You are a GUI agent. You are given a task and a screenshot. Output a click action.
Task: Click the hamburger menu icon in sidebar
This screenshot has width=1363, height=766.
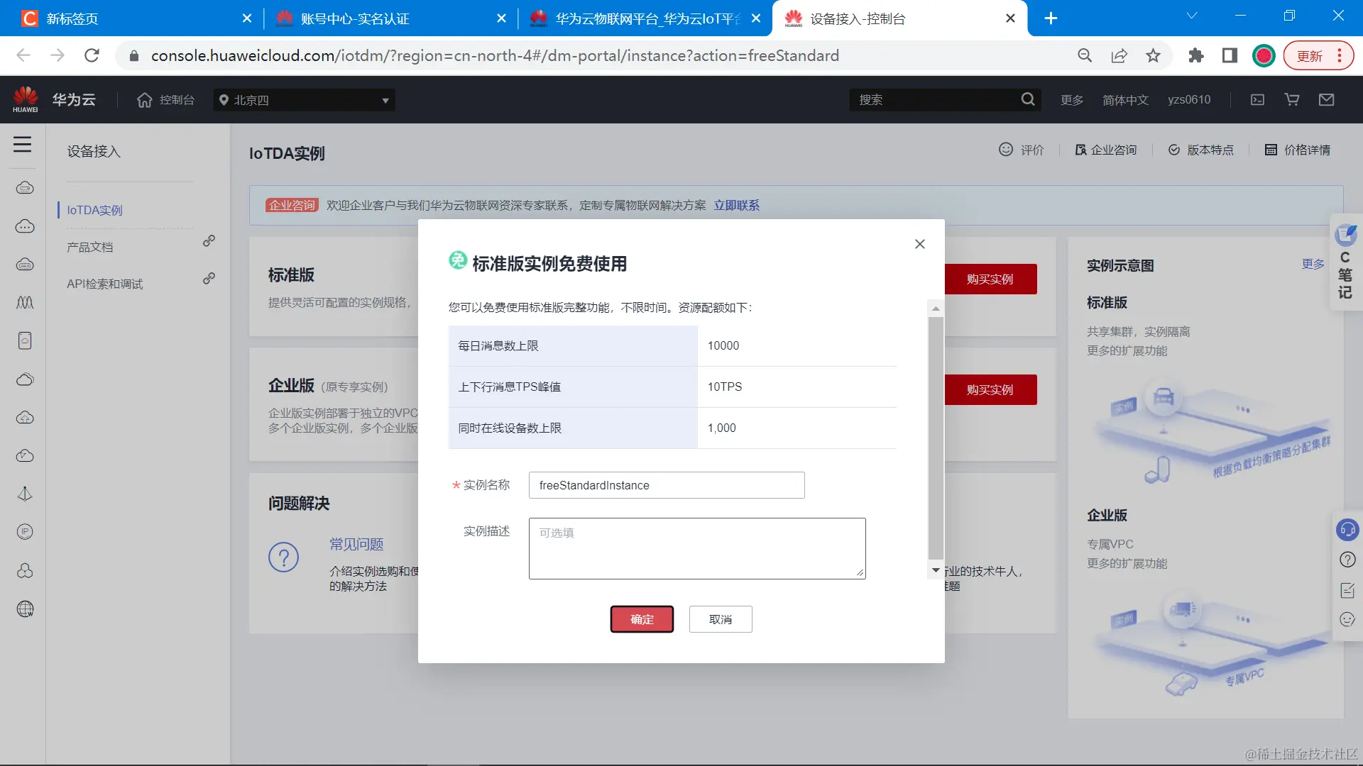pyautogui.click(x=22, y=145)
